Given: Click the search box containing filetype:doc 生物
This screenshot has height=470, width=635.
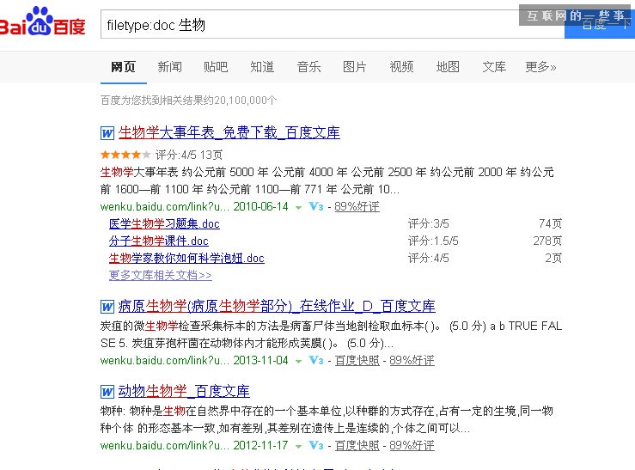Looking at the screenshot, I should pos(332,25).
